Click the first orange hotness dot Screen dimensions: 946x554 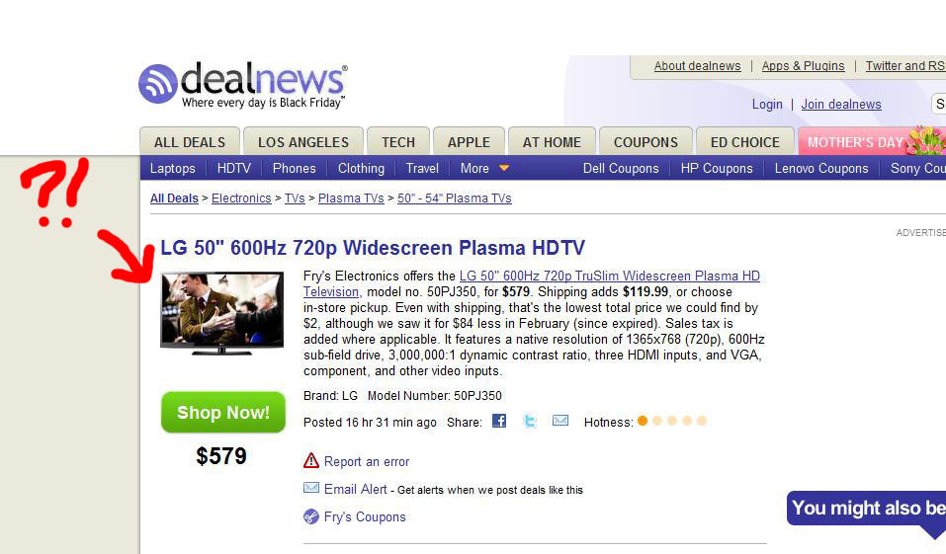[643, 421]
